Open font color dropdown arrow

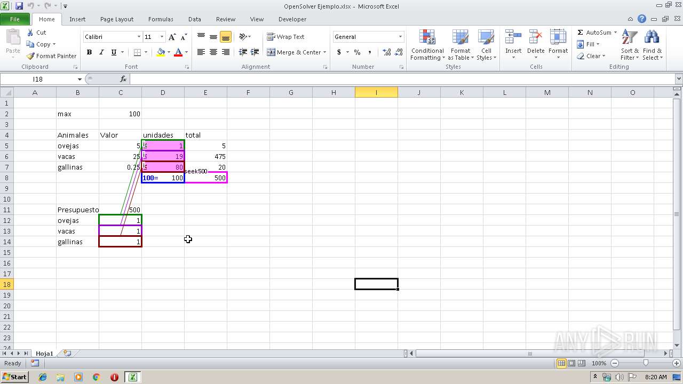[x=186, y=52]
